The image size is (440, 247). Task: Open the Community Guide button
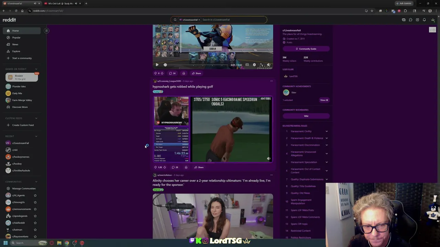coord(306,49)
